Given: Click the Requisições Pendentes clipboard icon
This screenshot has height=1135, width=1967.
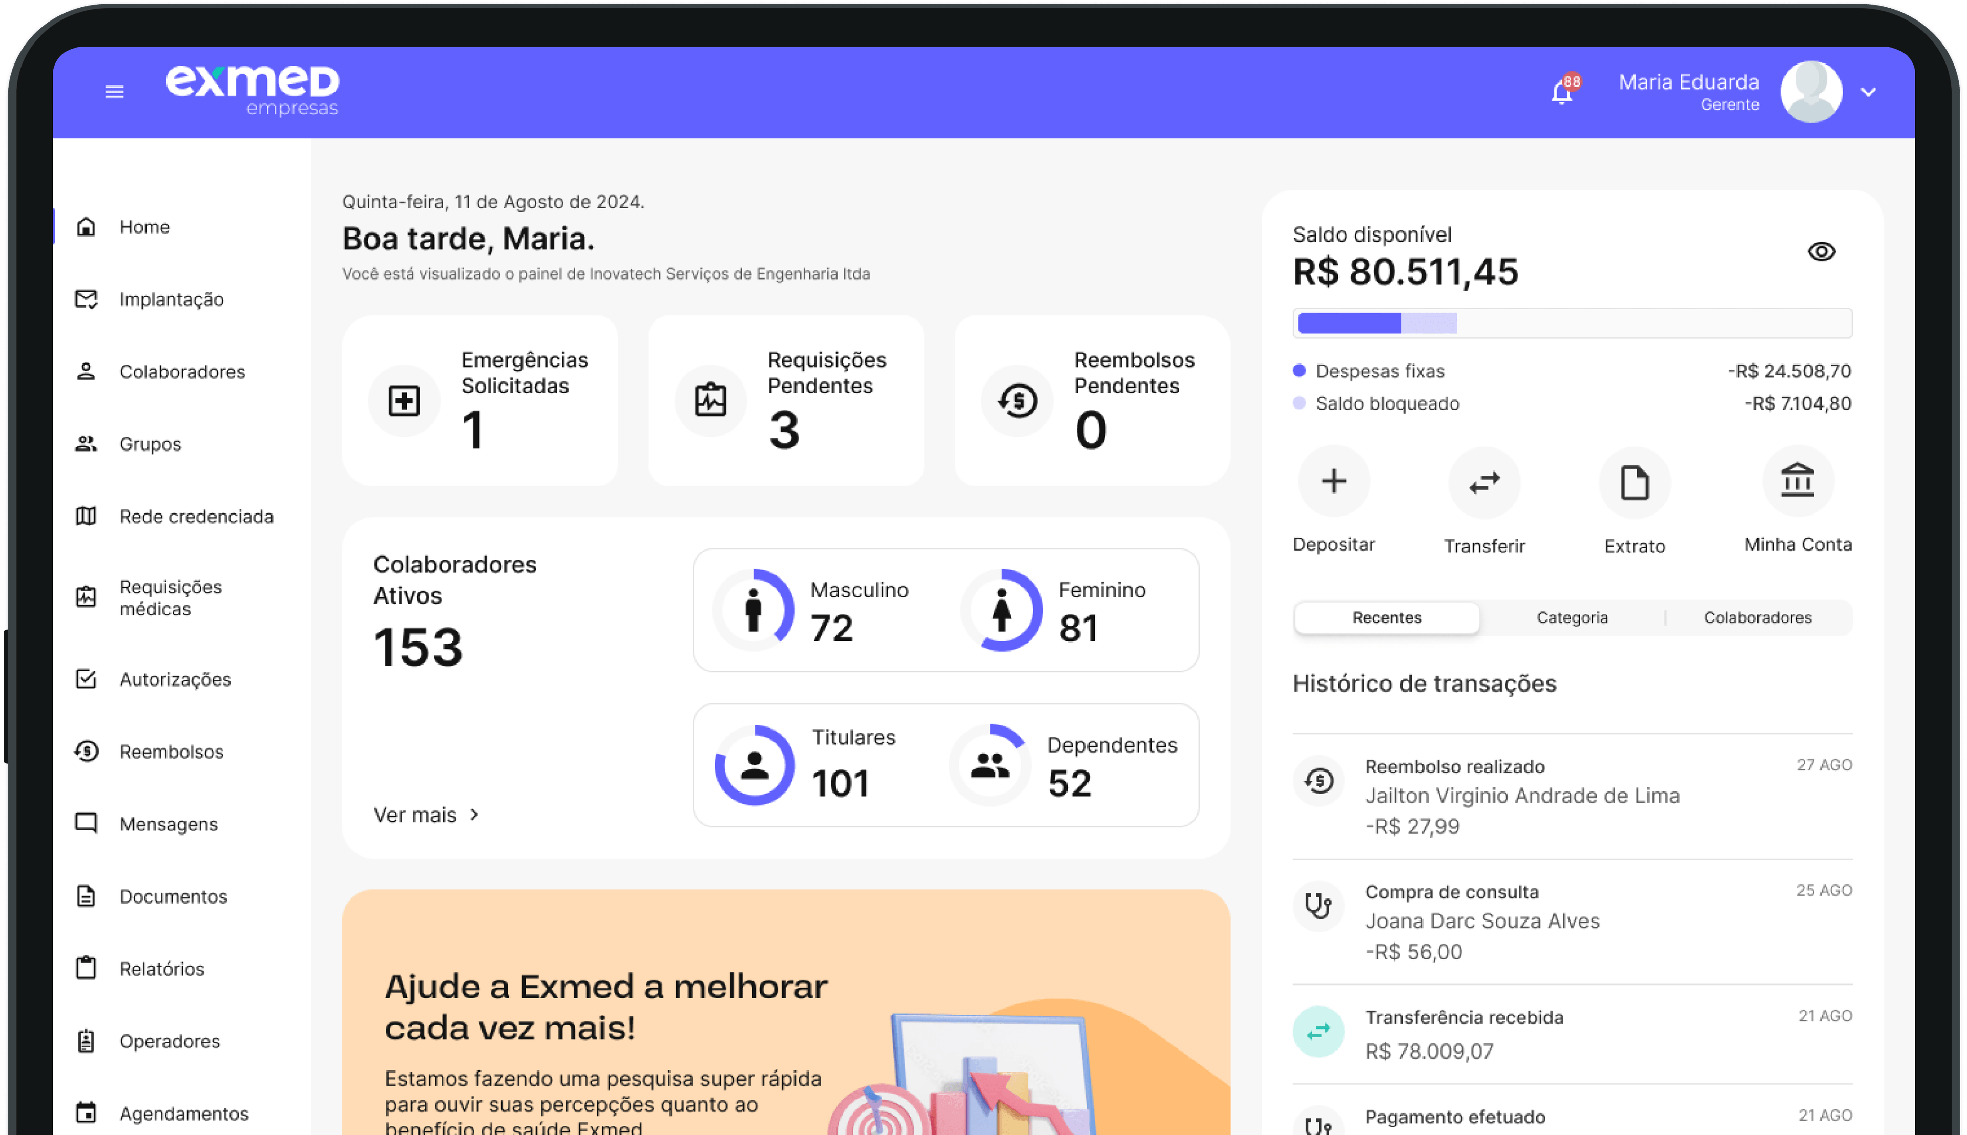Looking at the screenshot, I should [x=710, y=401].
